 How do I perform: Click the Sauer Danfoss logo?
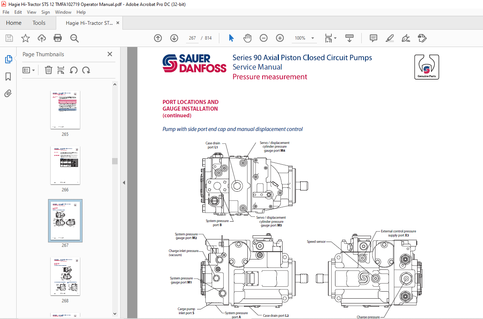pos(194,63)
